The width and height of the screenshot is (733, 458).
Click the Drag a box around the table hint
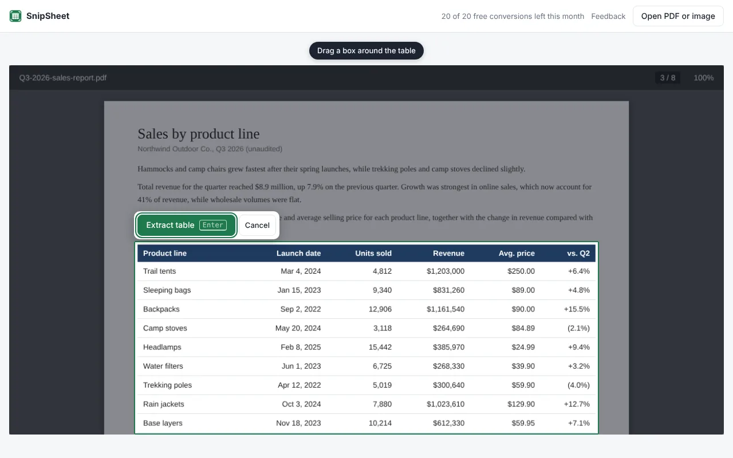pos(366,50)
